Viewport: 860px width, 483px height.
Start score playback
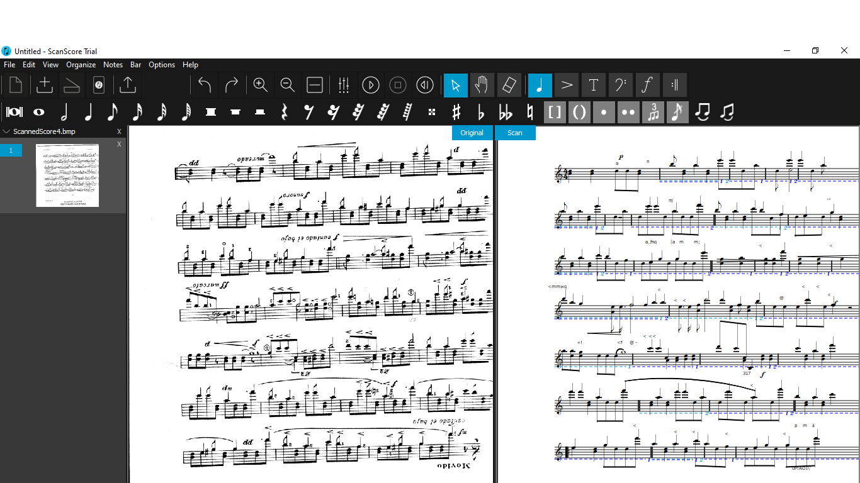(371, 85)
